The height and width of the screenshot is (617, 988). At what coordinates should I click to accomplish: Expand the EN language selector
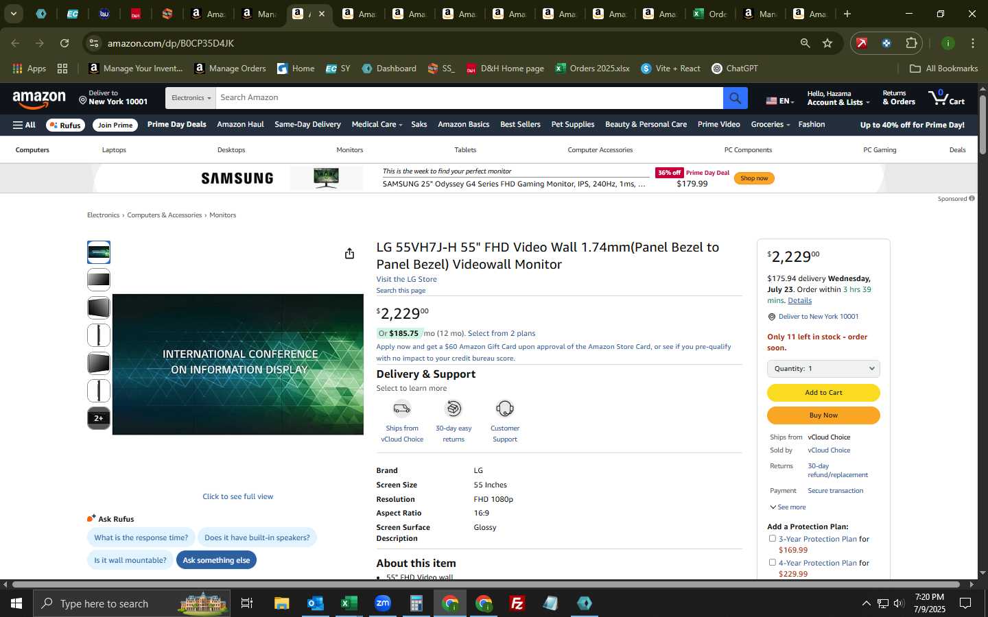pyautogui.click(x=780, y=101)
